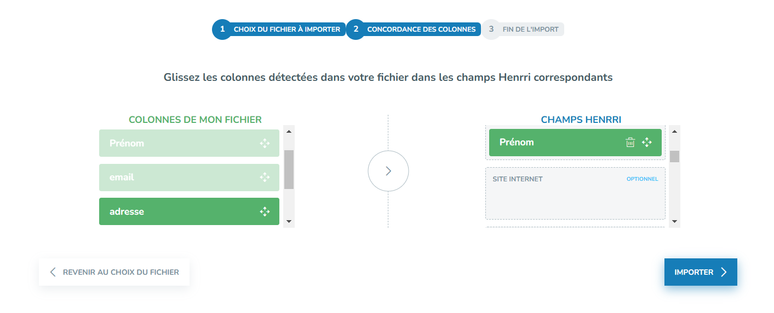
Task: Click the back chevron next to Revenir
Action: click(53, 272)
